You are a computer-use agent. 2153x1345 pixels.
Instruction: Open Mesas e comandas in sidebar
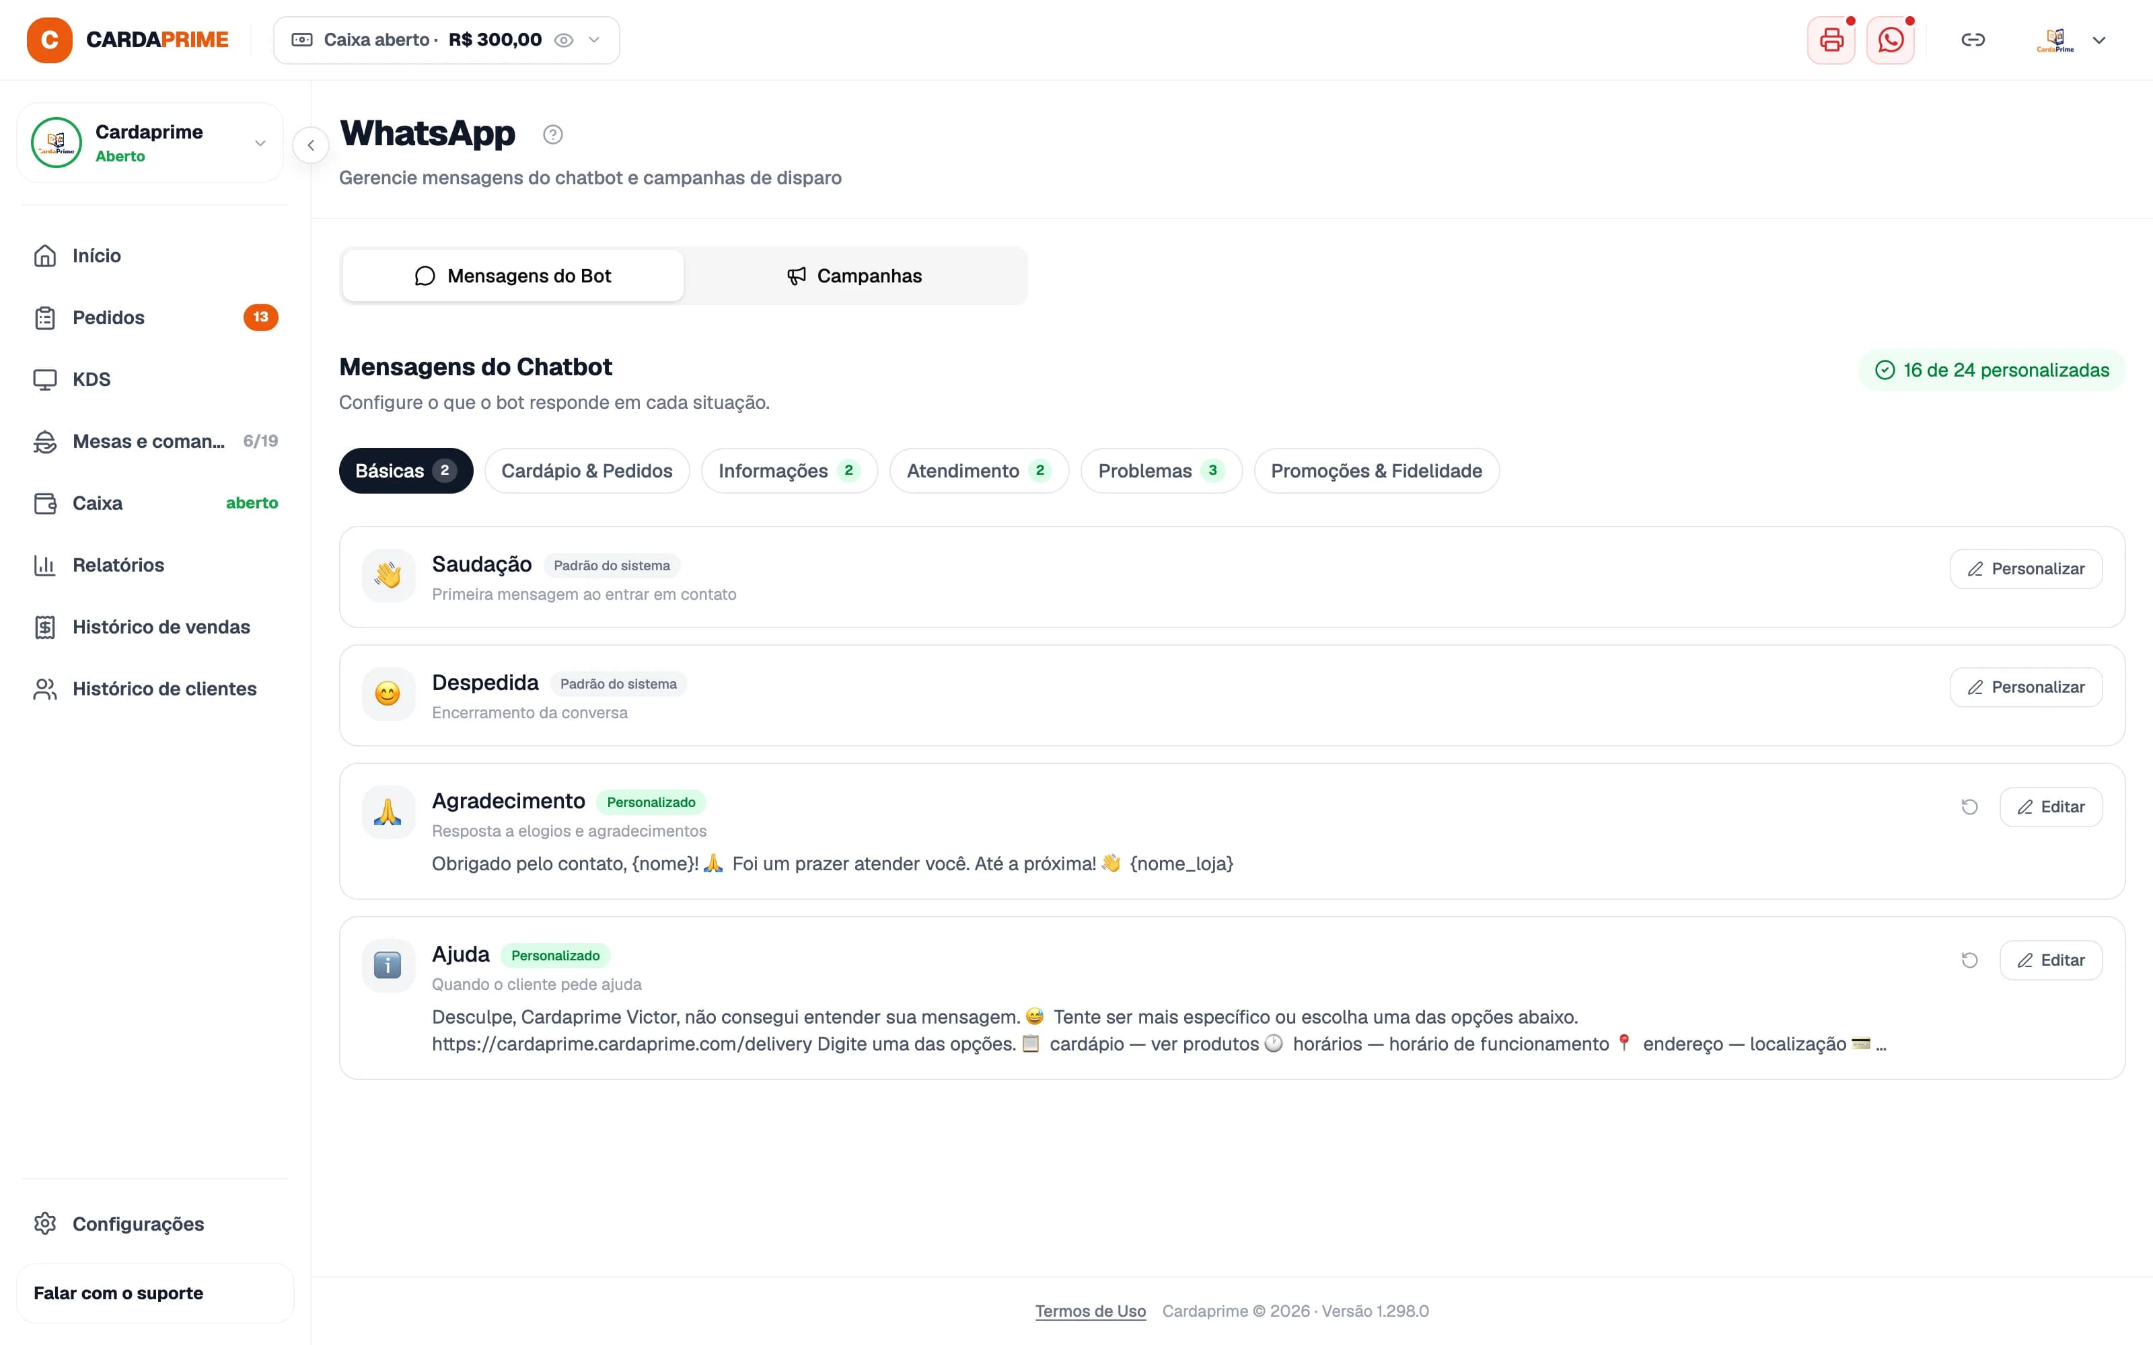155,441
